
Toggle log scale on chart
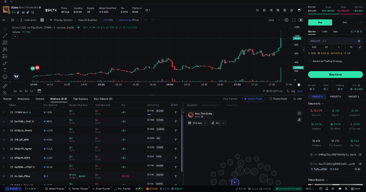[293, 91]
